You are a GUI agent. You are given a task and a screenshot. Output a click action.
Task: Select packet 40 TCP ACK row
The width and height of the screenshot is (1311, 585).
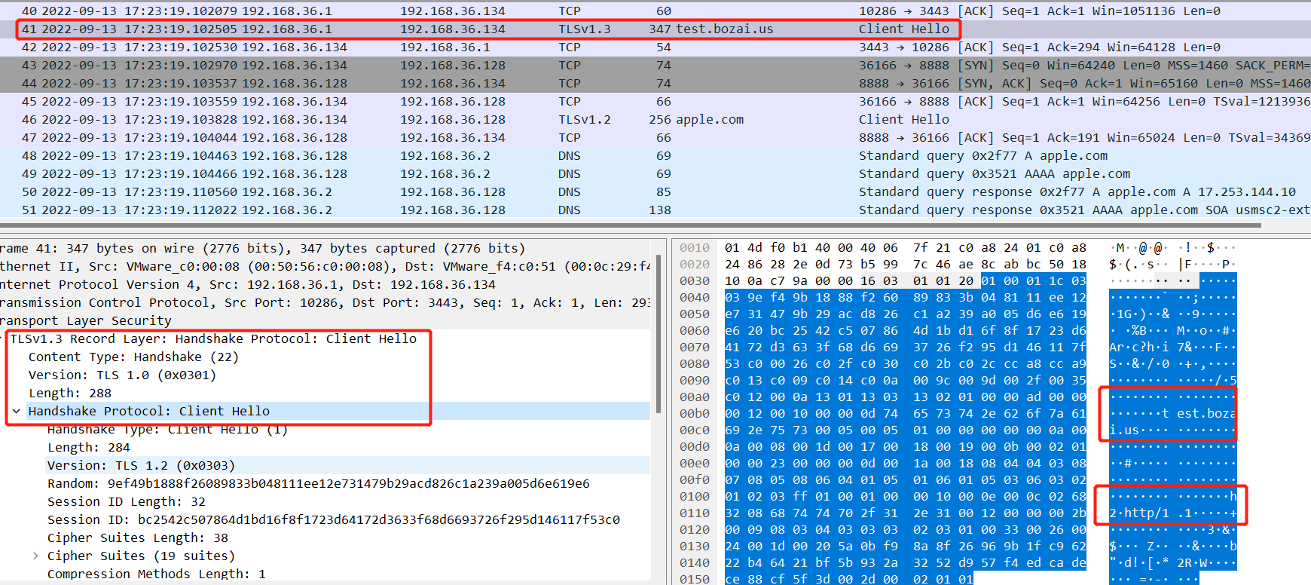click(655, 11)
